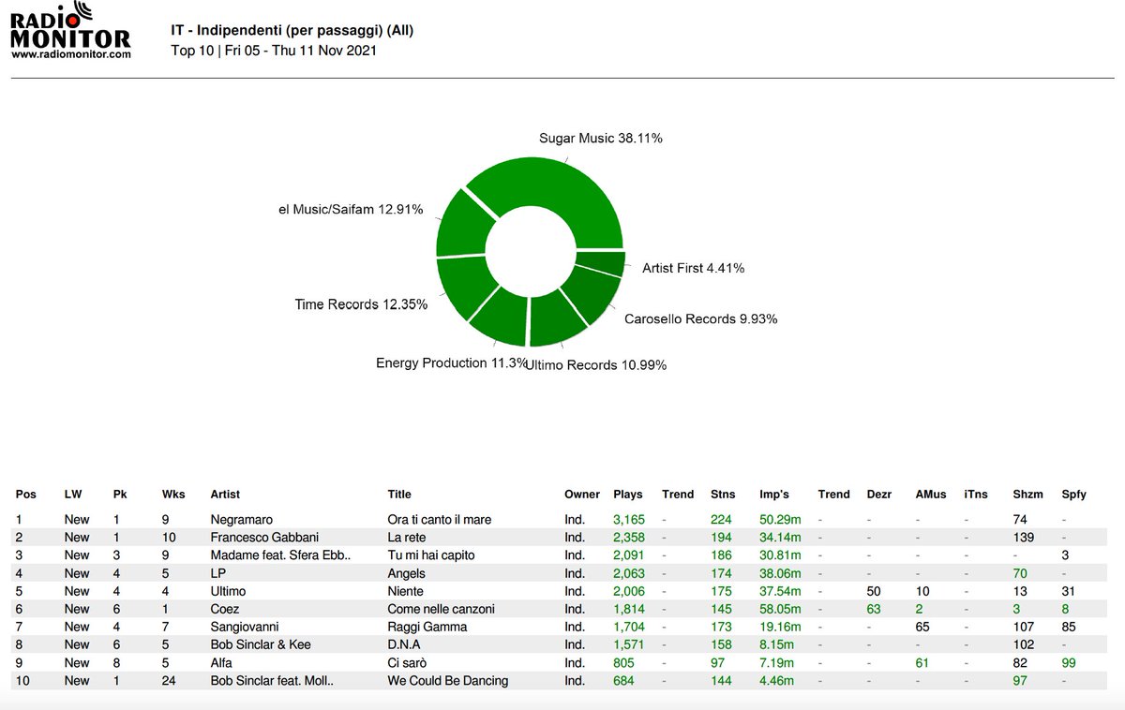This screenshot has width=1125, height=710.
Task: Click title Niente
Action: point(406,591)
